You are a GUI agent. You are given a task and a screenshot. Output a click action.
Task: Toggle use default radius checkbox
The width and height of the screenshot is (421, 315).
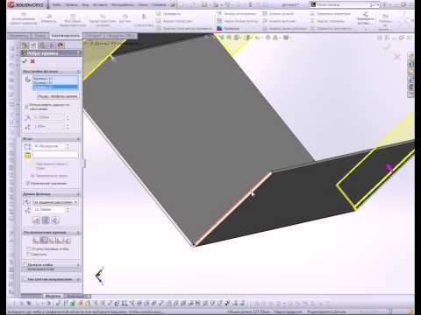(x=26, y=107)
